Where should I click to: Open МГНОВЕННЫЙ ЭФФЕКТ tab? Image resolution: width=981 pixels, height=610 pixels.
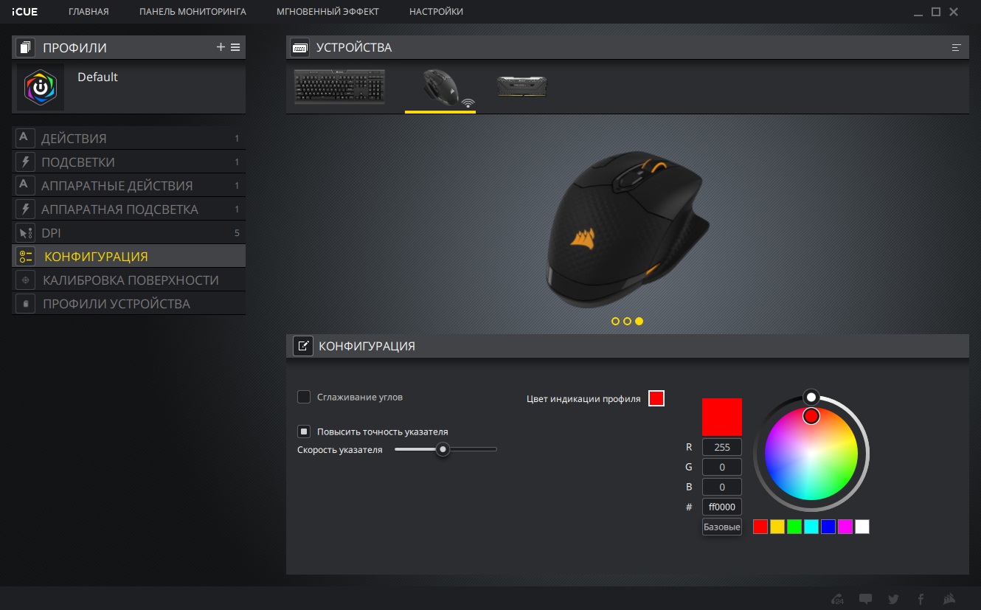click(327, 12)
